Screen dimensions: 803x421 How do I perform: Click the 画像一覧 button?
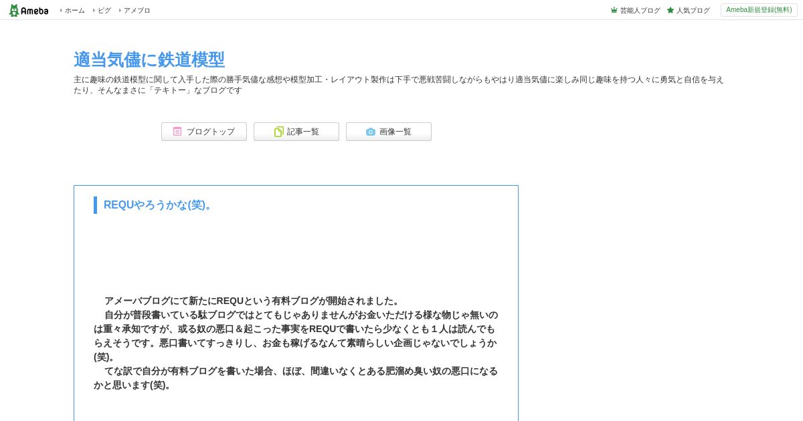point(389,132)
